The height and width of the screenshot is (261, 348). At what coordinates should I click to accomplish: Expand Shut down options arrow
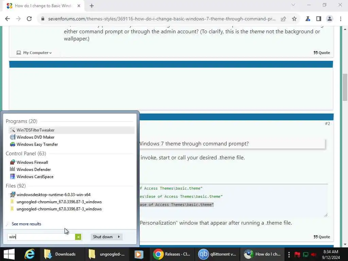tap(119, 237)
